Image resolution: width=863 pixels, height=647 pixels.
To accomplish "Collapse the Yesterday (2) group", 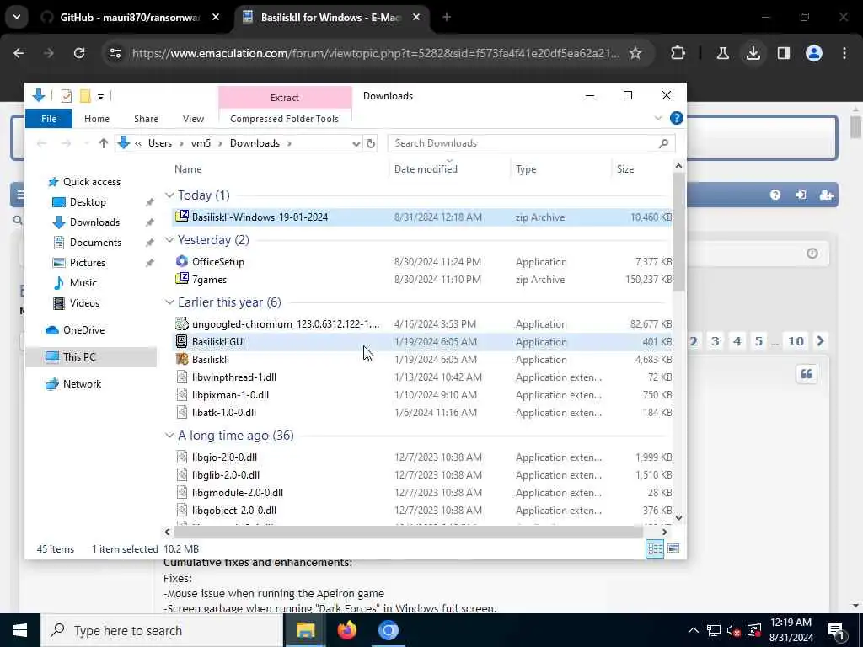I will coord(169,240).
